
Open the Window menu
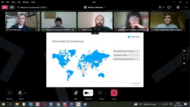26,2
